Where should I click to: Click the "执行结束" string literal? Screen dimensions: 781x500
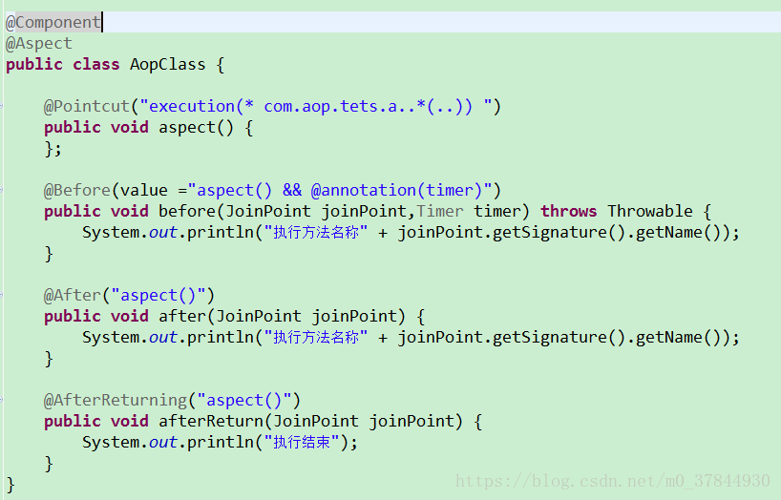[x=302, y=442]
